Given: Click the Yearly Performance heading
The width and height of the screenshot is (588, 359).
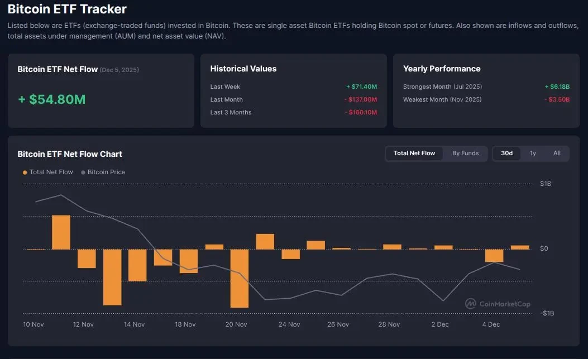Looking at the screenshot, I should point(442,69).
